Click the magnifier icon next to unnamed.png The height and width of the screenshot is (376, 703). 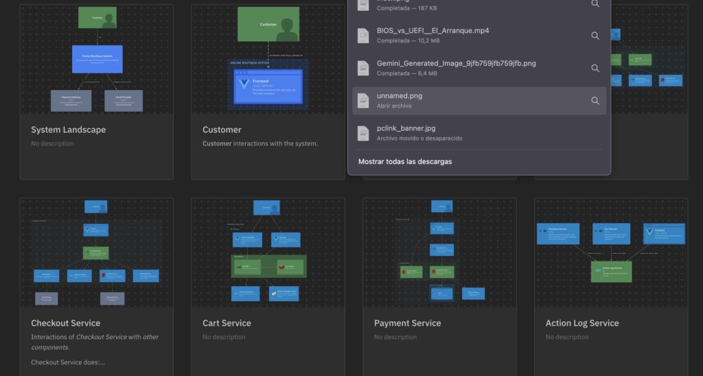pyautogui.click(x=595, y=101)
